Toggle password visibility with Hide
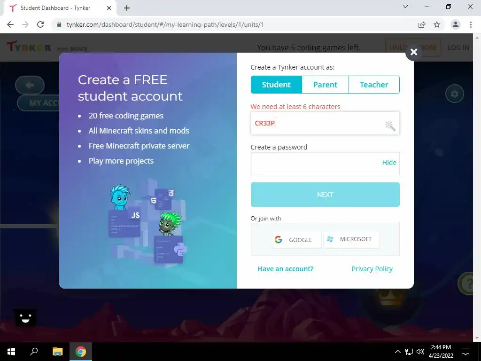This screenshot has height=361, width=481. pyautogui.click(x=389, y=162)
